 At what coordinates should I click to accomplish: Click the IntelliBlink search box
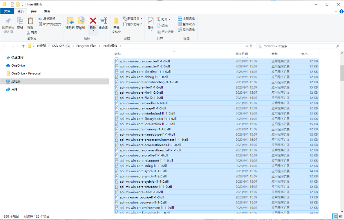299,46
